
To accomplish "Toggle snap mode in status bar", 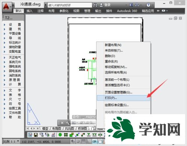I will pyautogui.click(x=78, y=142).
